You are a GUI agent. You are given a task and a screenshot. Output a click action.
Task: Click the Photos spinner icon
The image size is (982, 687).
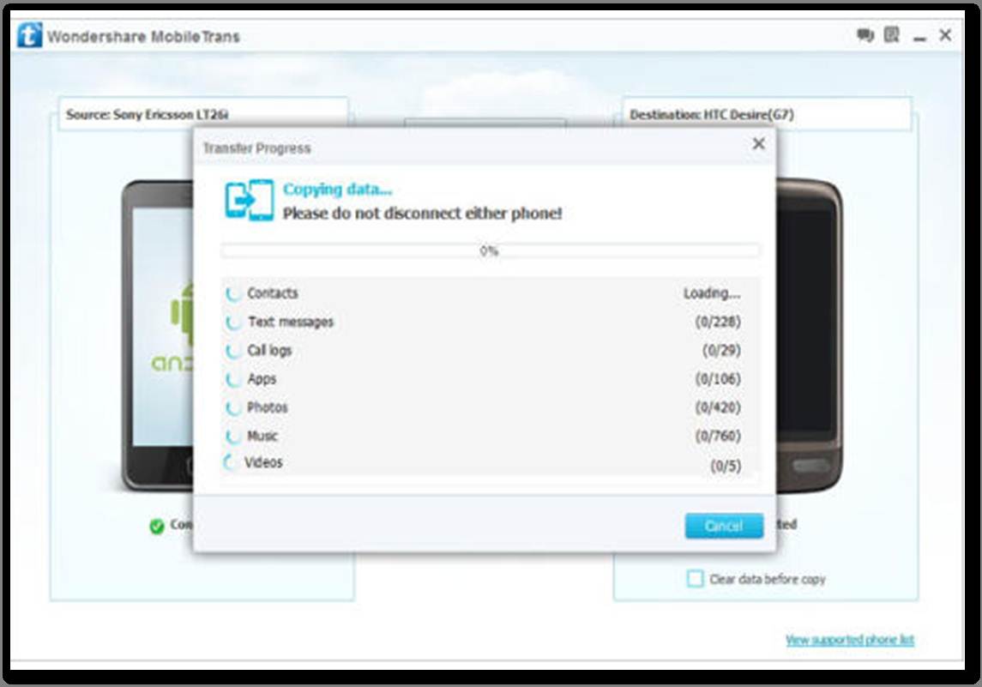coord(233,408)
